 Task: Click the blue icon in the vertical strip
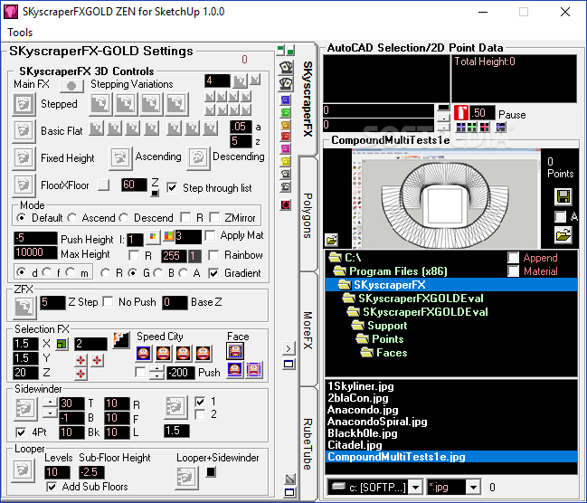[x=285, y=100]
